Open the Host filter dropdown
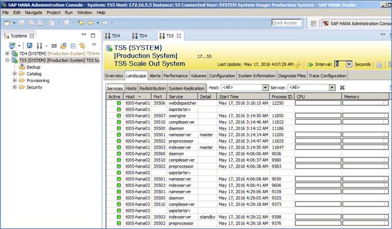Viewport: 392px width, 229px height. point(266,87)
